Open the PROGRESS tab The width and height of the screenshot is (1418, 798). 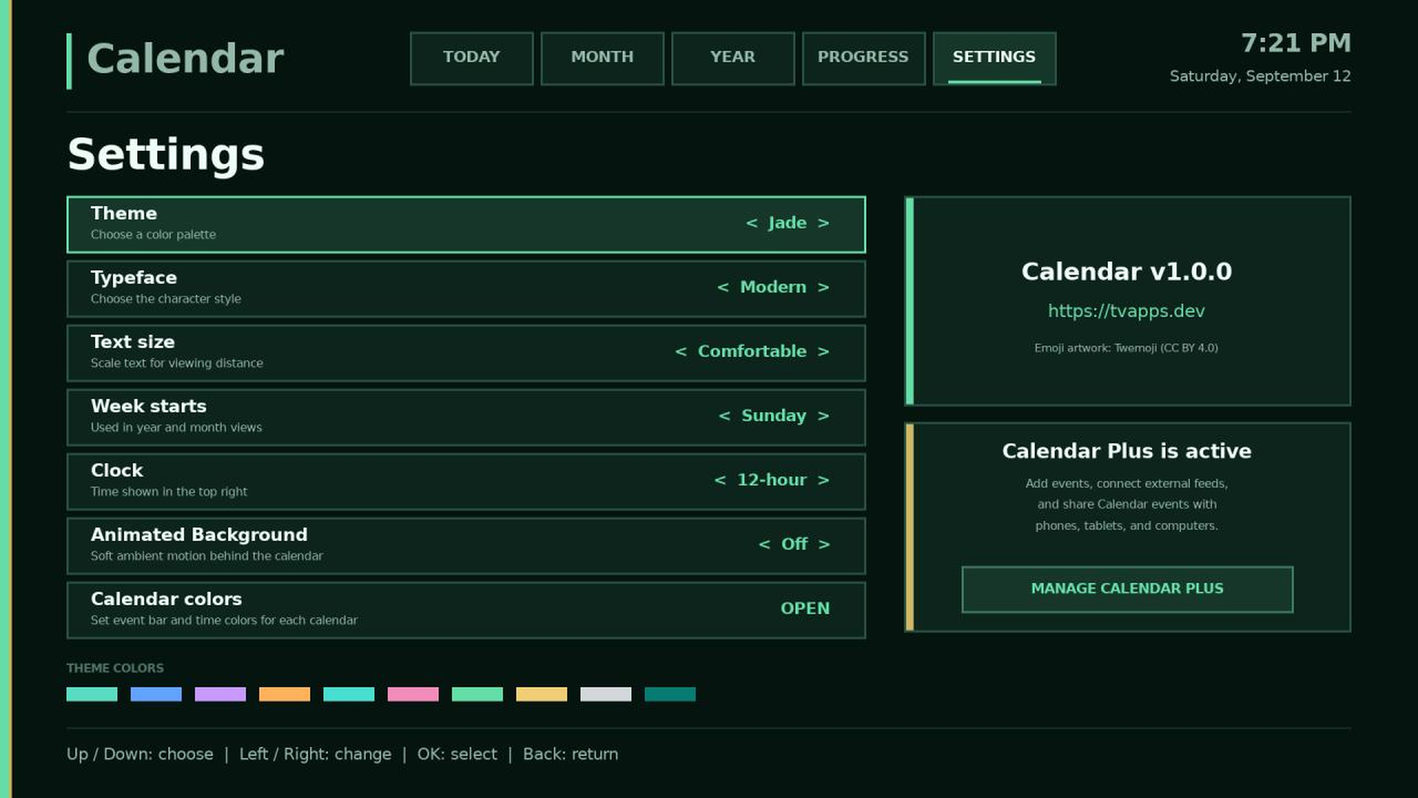863,58
